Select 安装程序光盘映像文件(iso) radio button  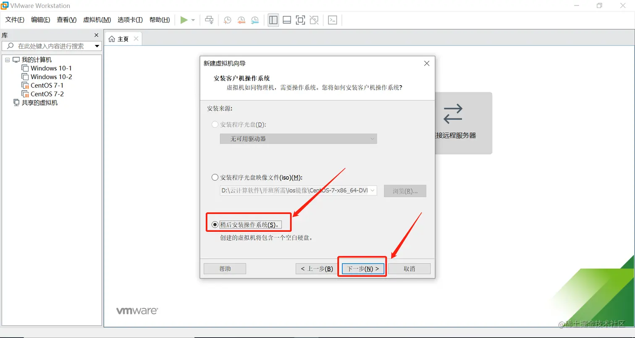215,177
